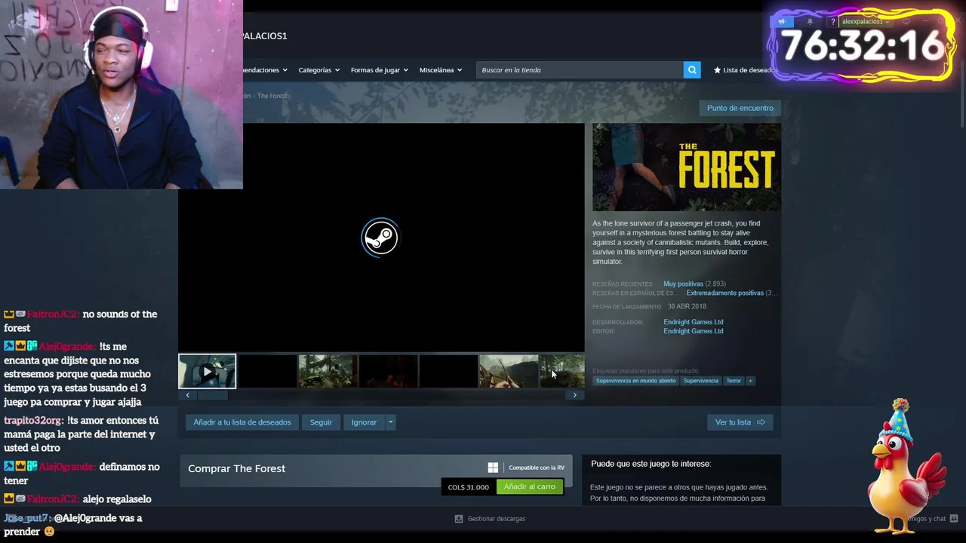Click the screenshot strip scrollbar handle
966x543 pixels.
click(x=212, y=395)
